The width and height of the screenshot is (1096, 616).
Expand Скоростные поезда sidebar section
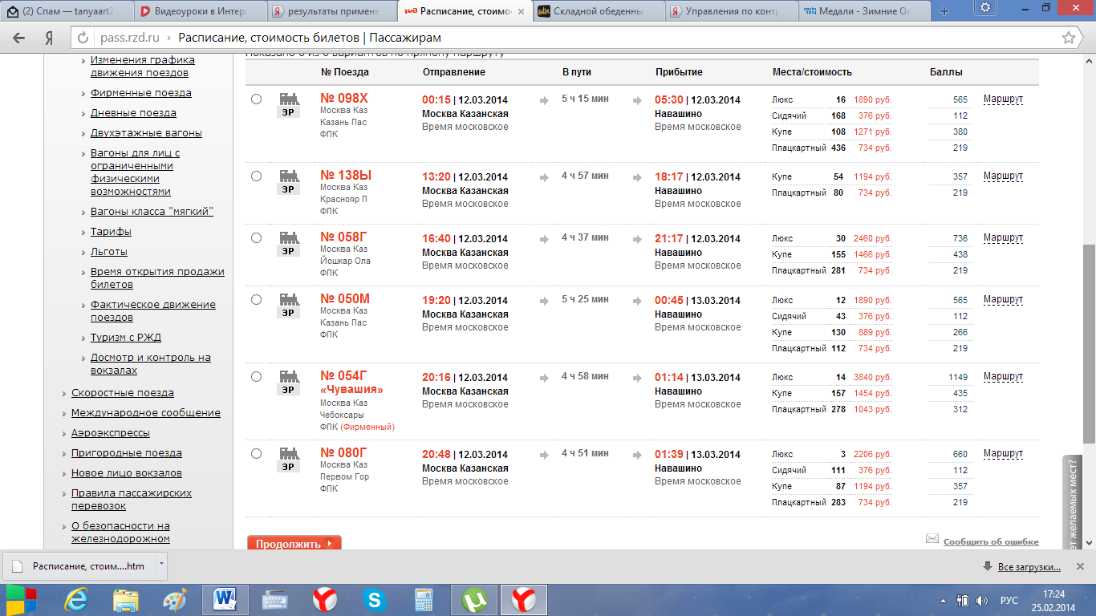[x=122, y=393]
